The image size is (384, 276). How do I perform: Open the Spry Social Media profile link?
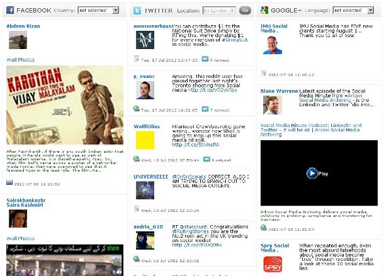[x=274, y=248]
